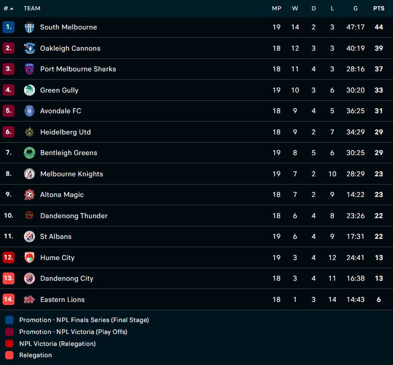
Task: Click the Port Melbourne Sharks badge
Action: tap(29, 69)
